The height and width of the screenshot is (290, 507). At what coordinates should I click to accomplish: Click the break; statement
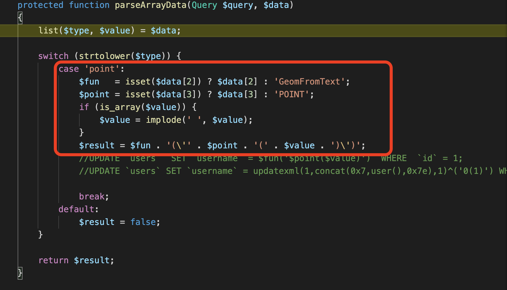94,196
